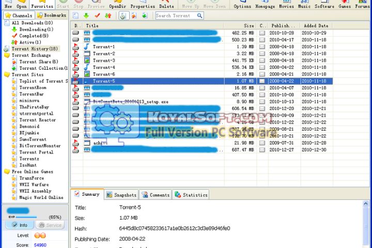The image size is (372, 248).
Task: Click the magnifier search icon
Action: pos(200,16)
